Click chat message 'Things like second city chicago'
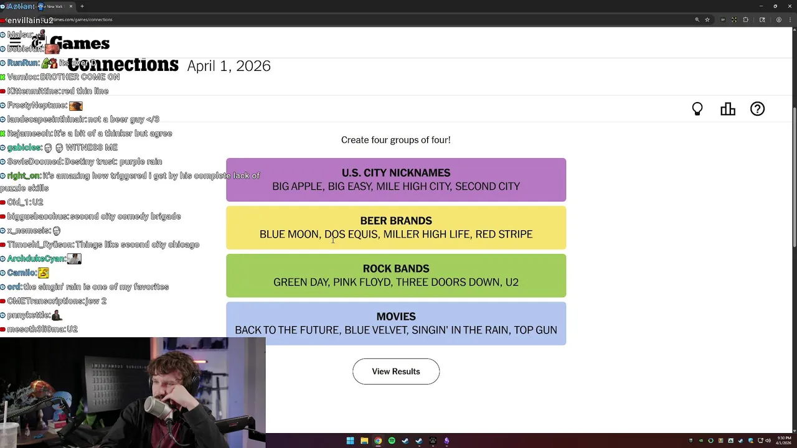 point(138,245)
